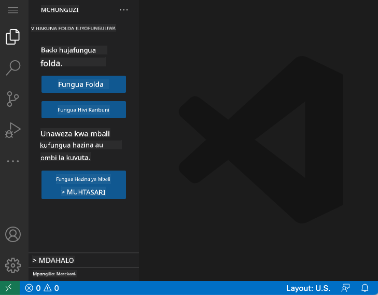The width and height of the screenshot is (378, 295).
Task: Change keyboard layout via Layout: U.S.
Action: 308,288
